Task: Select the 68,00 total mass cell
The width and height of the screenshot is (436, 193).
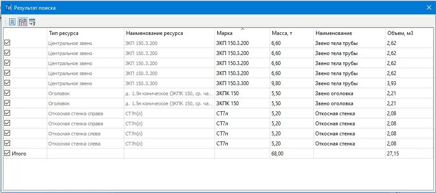Action: (292, 153)
